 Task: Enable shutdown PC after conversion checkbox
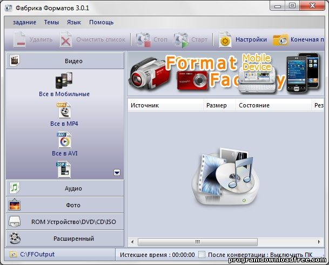202,255
